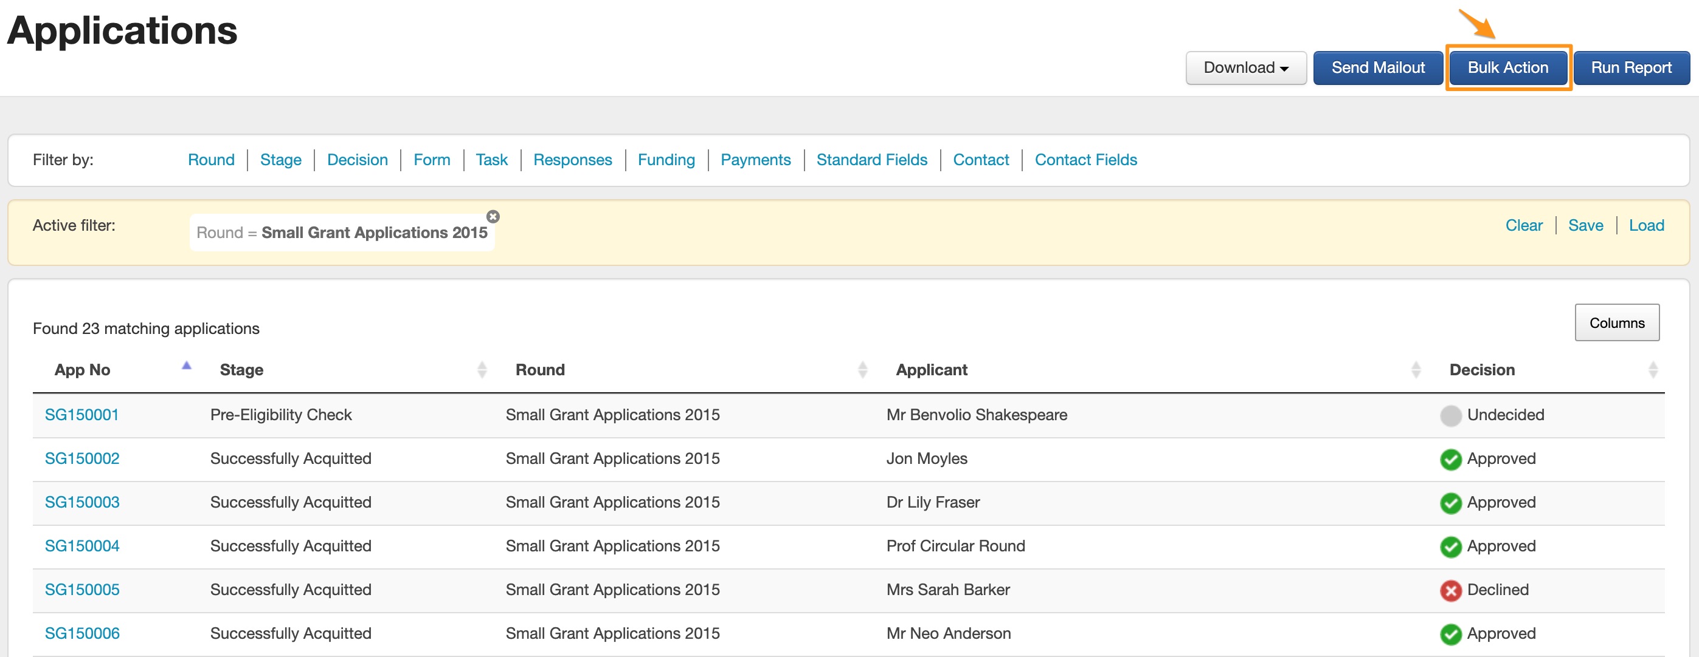Run Report for applications
The width and height of the screenshot is (1699, 657).
coord(1630,68)
